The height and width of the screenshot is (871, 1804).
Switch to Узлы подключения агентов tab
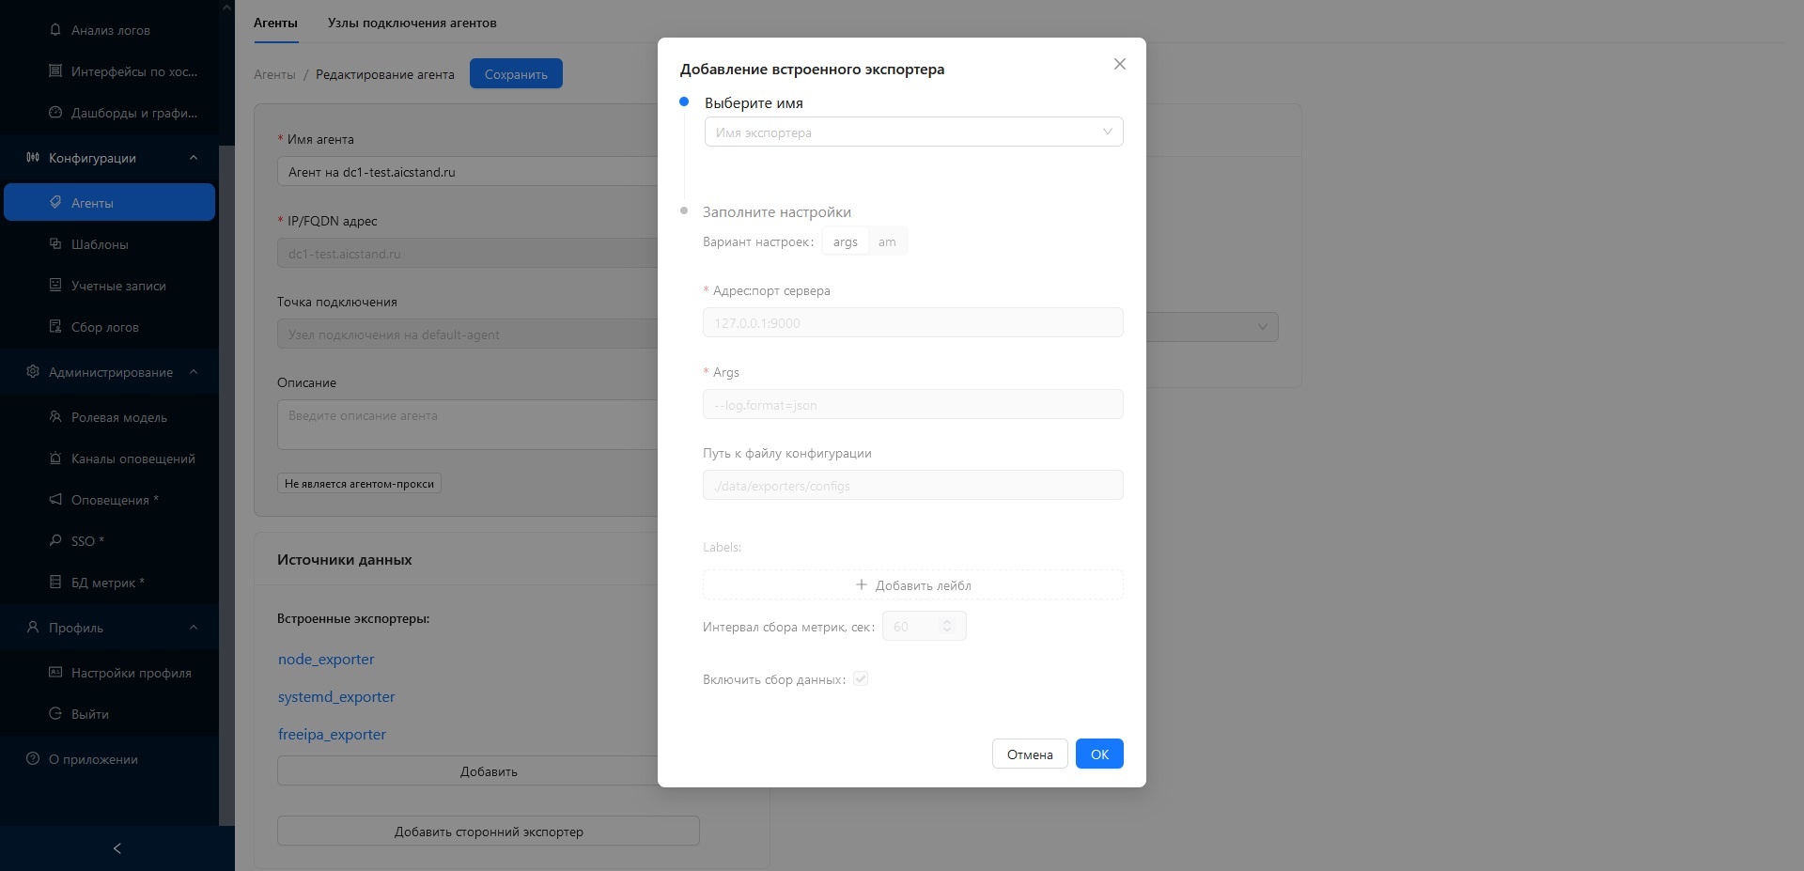point(412,23)
